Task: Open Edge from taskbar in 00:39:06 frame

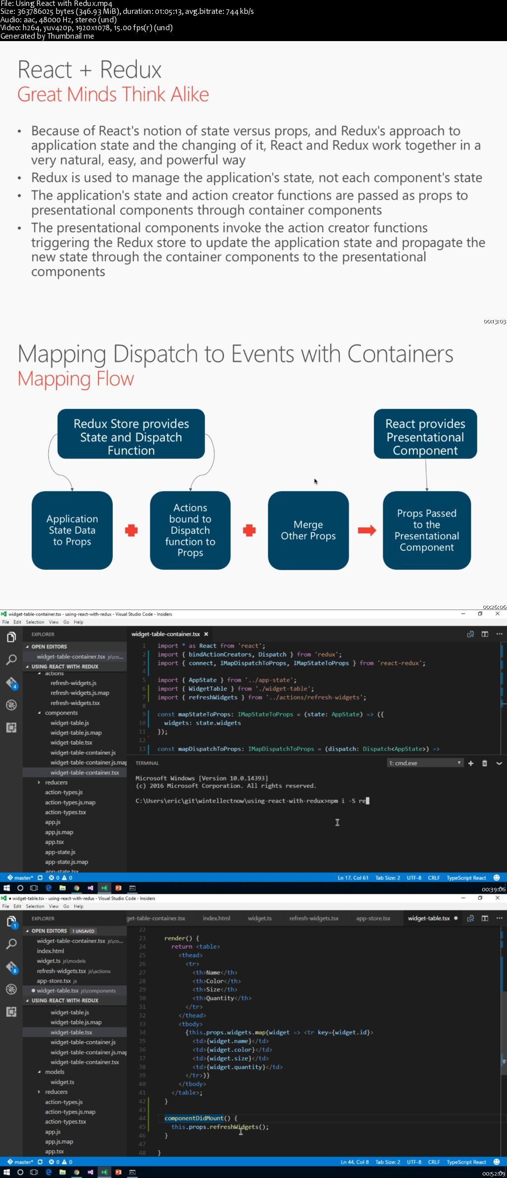Action: [49, 888]
